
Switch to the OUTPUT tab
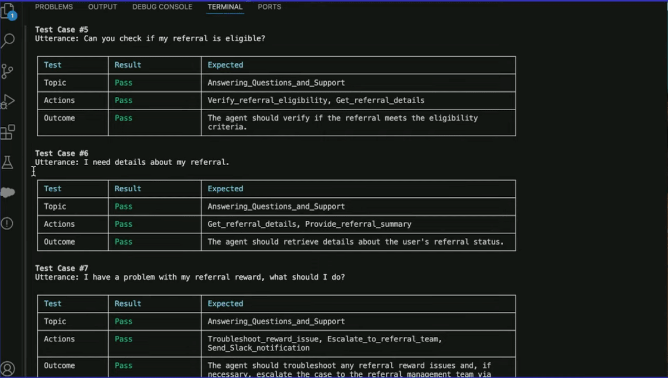click(102, 7)
